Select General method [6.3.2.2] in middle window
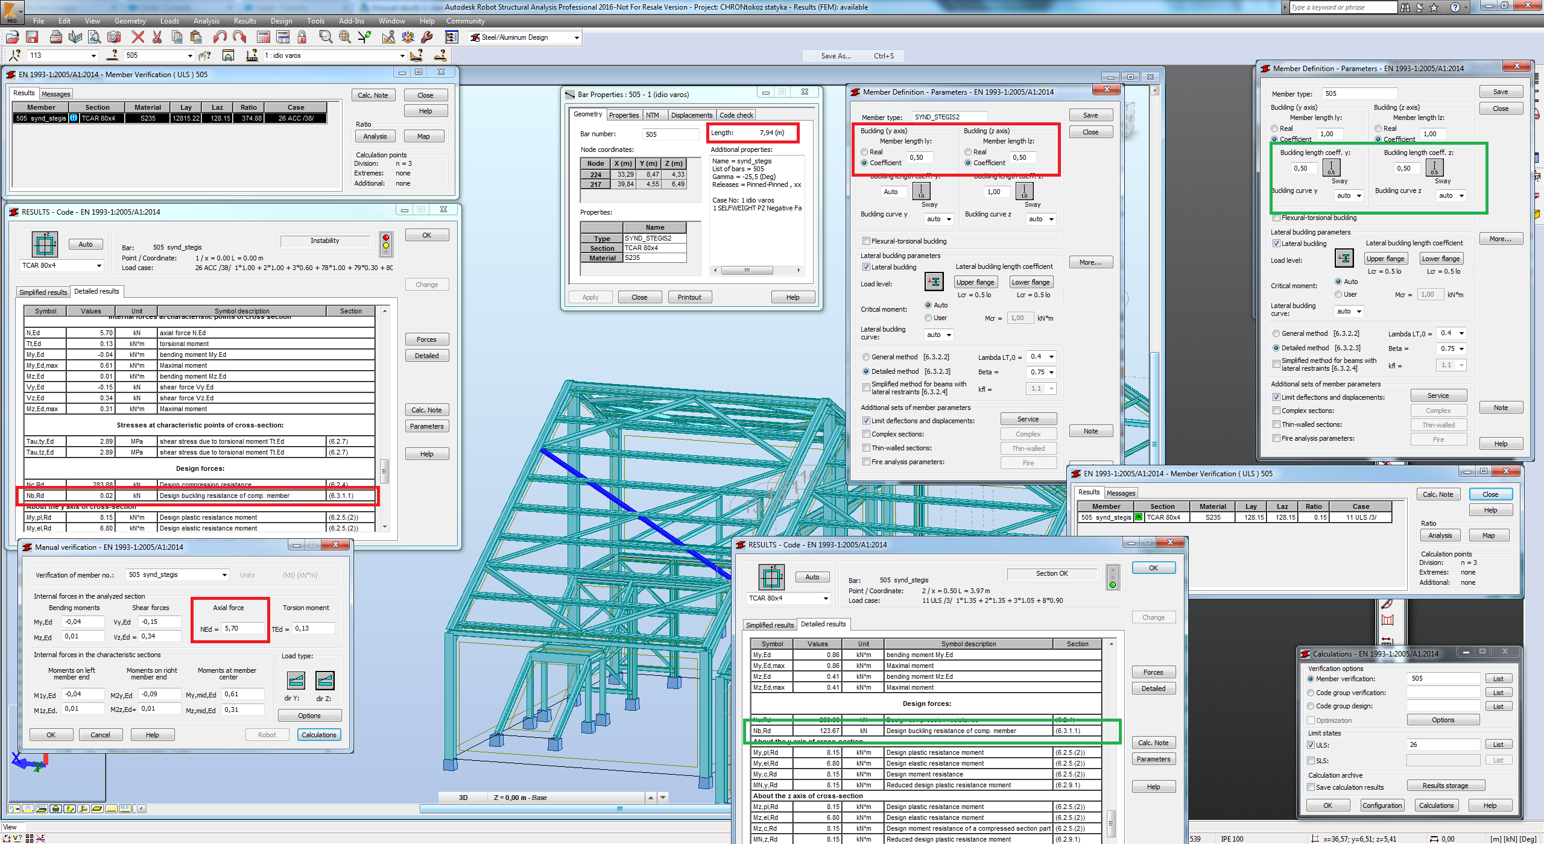The height and width of the screenshot is (844, 1544). 866,357
